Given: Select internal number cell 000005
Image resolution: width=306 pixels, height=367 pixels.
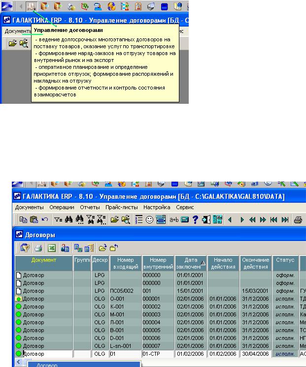Looking at the screenshot, I should (x=158, y=330).
